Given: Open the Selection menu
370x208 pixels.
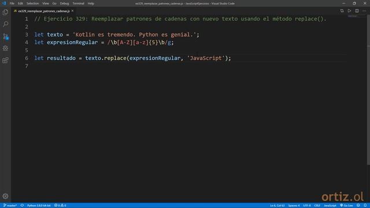Looking at the screenshot, I should [x=32, y=3].
